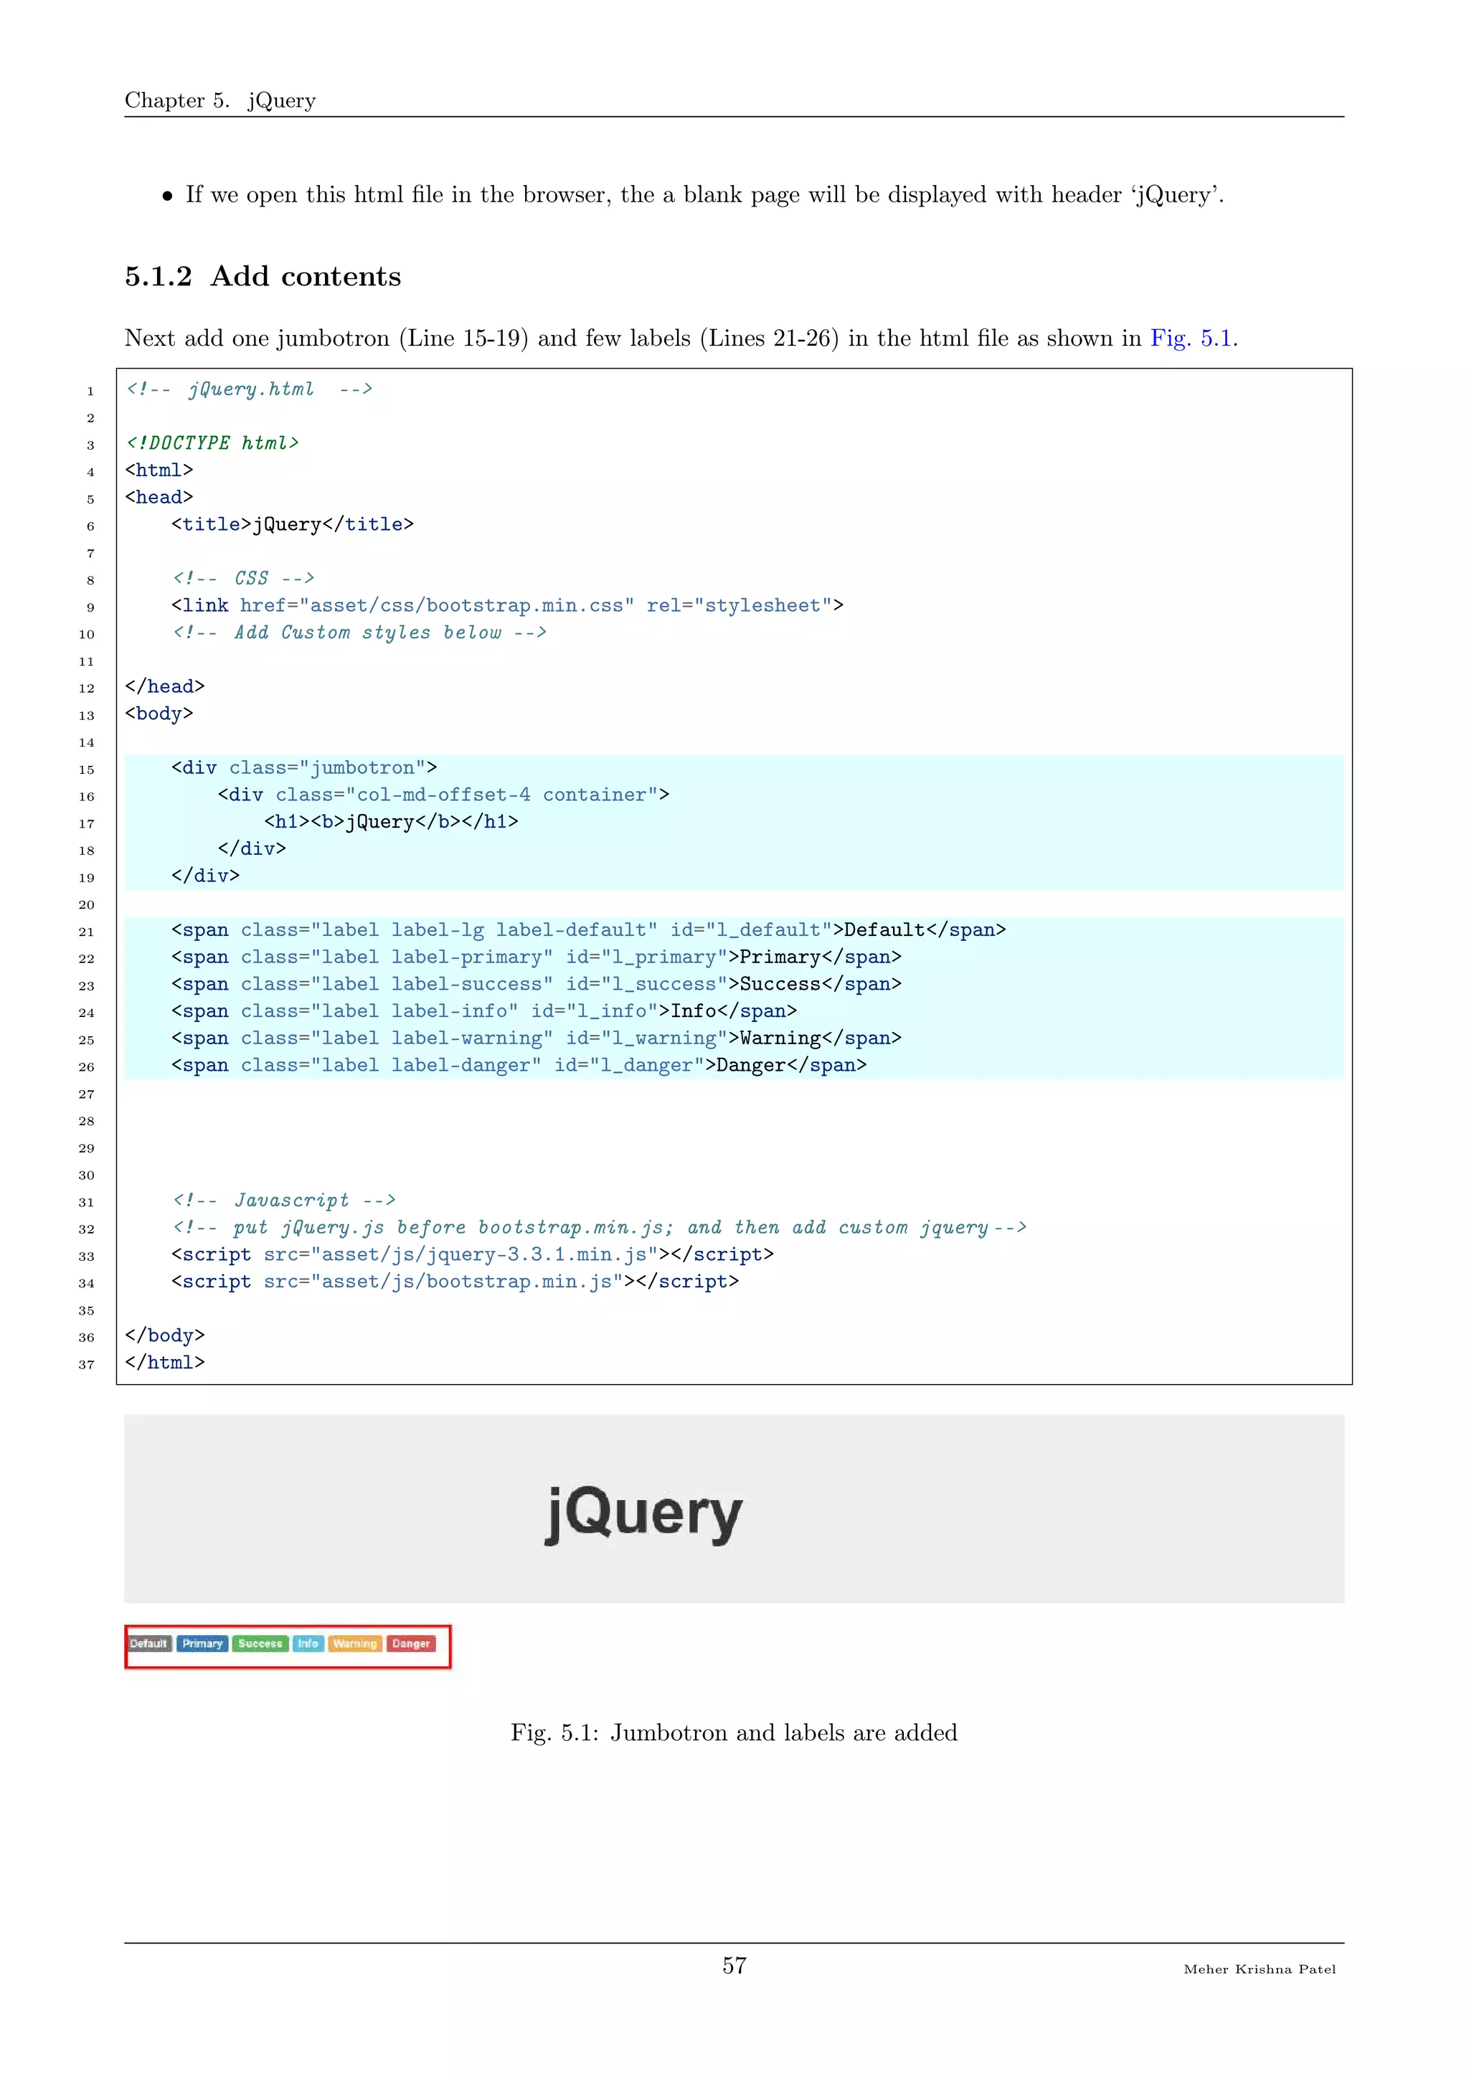Image resolution: width=1469 pixels, height=2077 pixels.
Task: Click the 'Default' label in the figure
Action: 148,1644
